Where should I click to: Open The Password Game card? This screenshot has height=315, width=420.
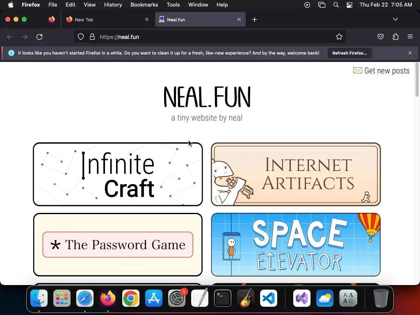pos(118,244)
